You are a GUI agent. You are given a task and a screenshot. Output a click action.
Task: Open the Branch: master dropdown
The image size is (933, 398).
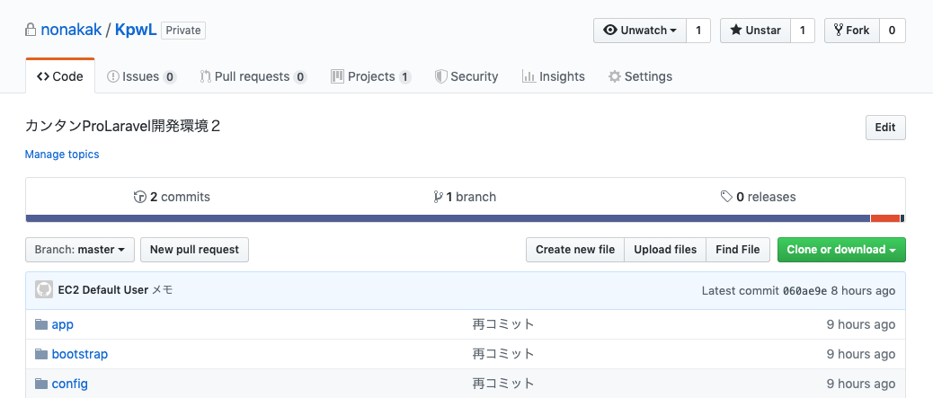pyautogui.click(x=80, y=249)
